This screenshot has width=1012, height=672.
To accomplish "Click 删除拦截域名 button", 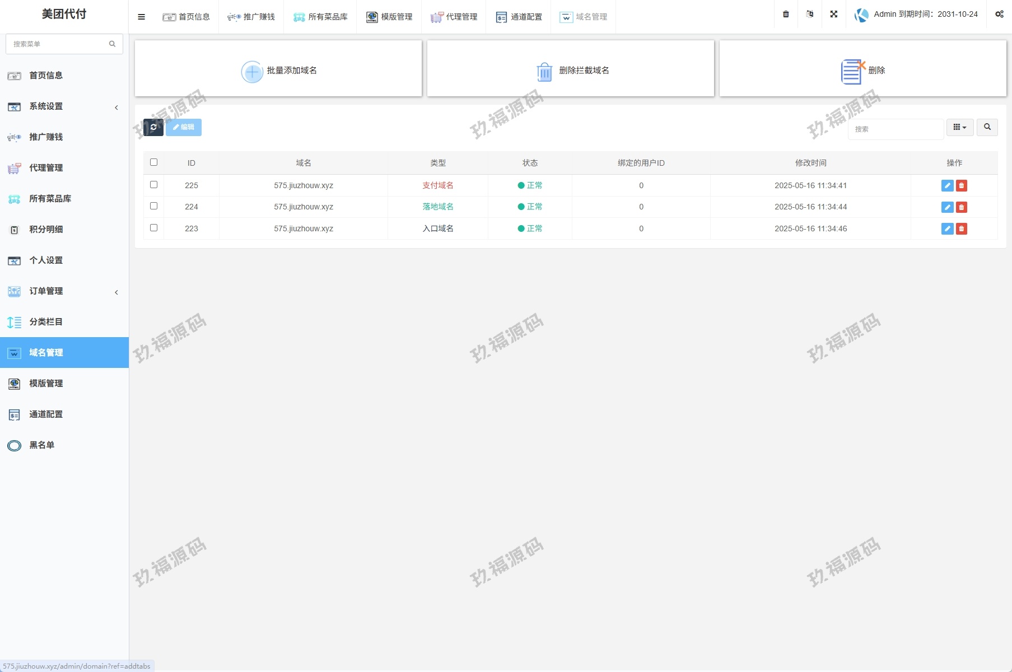I will pyautogui.click(x=570, y=70).
